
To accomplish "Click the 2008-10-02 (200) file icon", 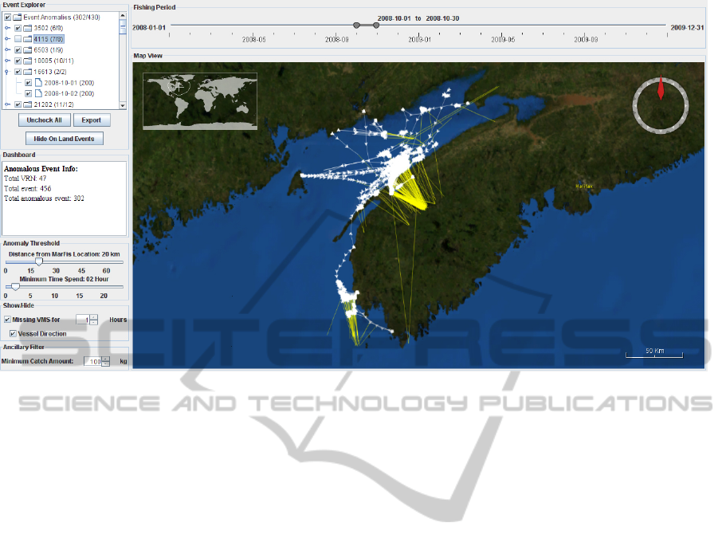I will click(x=38, y=93).
